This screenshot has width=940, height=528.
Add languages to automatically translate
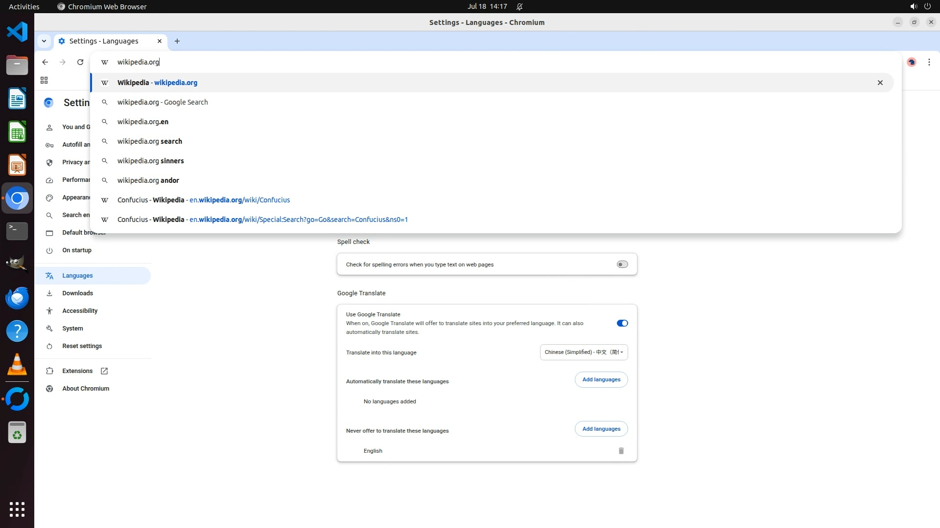601,379
